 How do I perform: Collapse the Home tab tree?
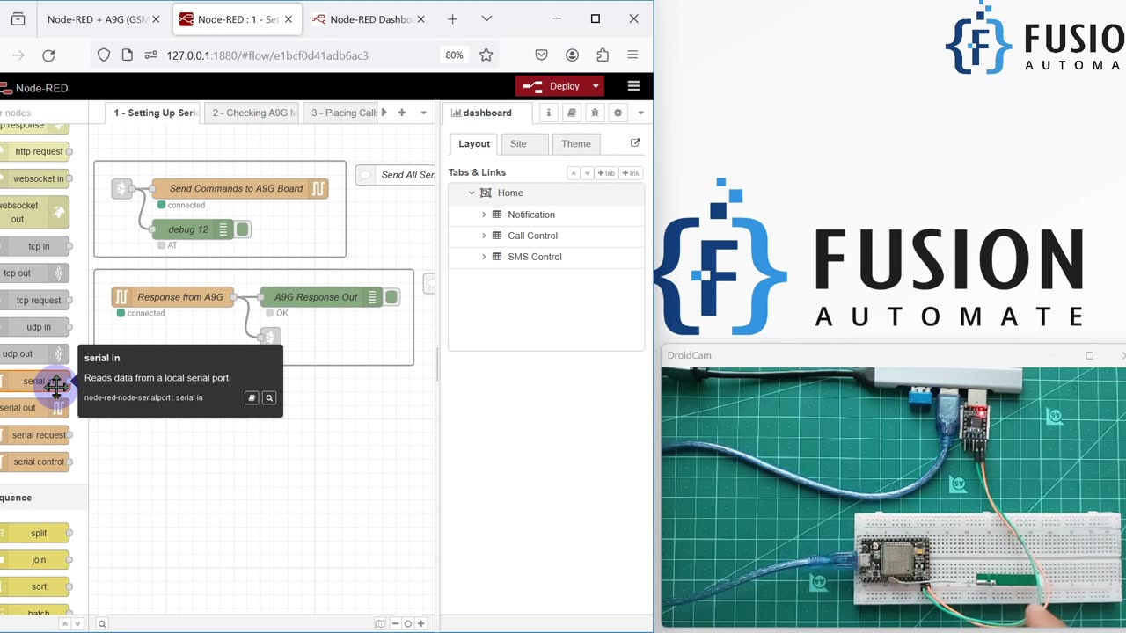pos(472,193)
